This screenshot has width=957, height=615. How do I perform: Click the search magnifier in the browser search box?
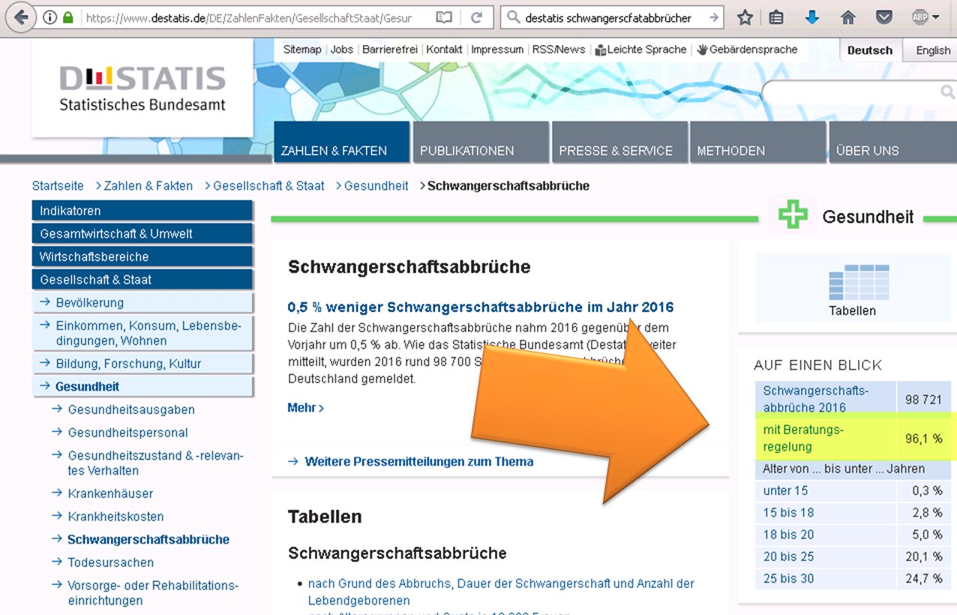(513, 17)
